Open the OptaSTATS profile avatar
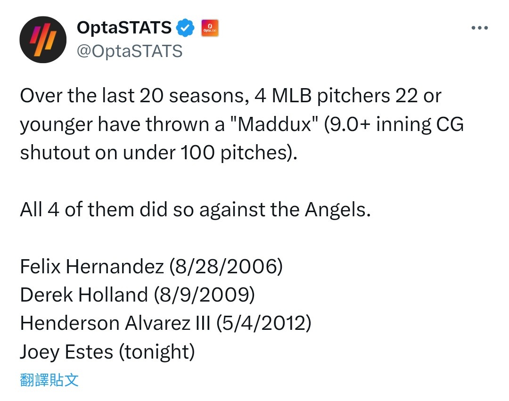 point(42,40)
